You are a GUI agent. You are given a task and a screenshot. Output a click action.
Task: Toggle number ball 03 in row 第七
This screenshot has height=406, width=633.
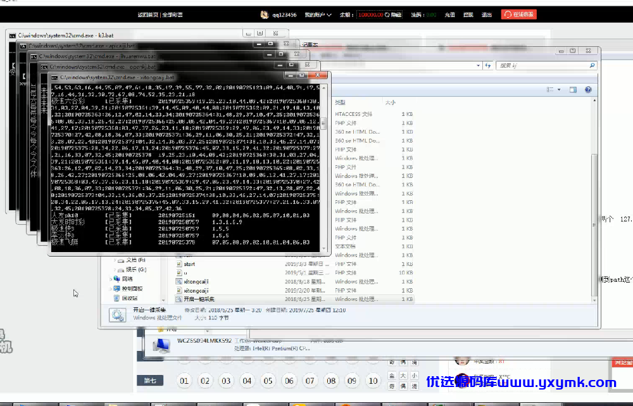coord(226,381)
